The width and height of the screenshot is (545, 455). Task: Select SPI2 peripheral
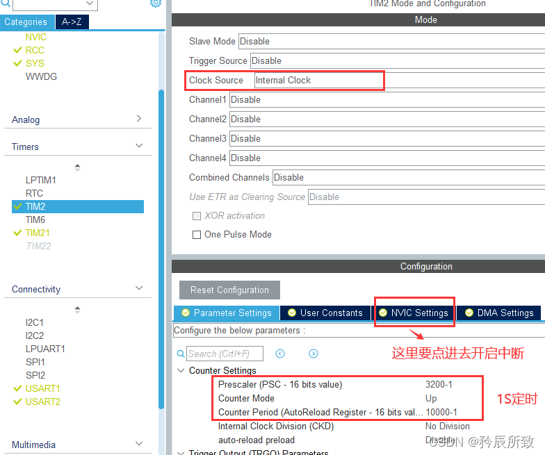35,375
